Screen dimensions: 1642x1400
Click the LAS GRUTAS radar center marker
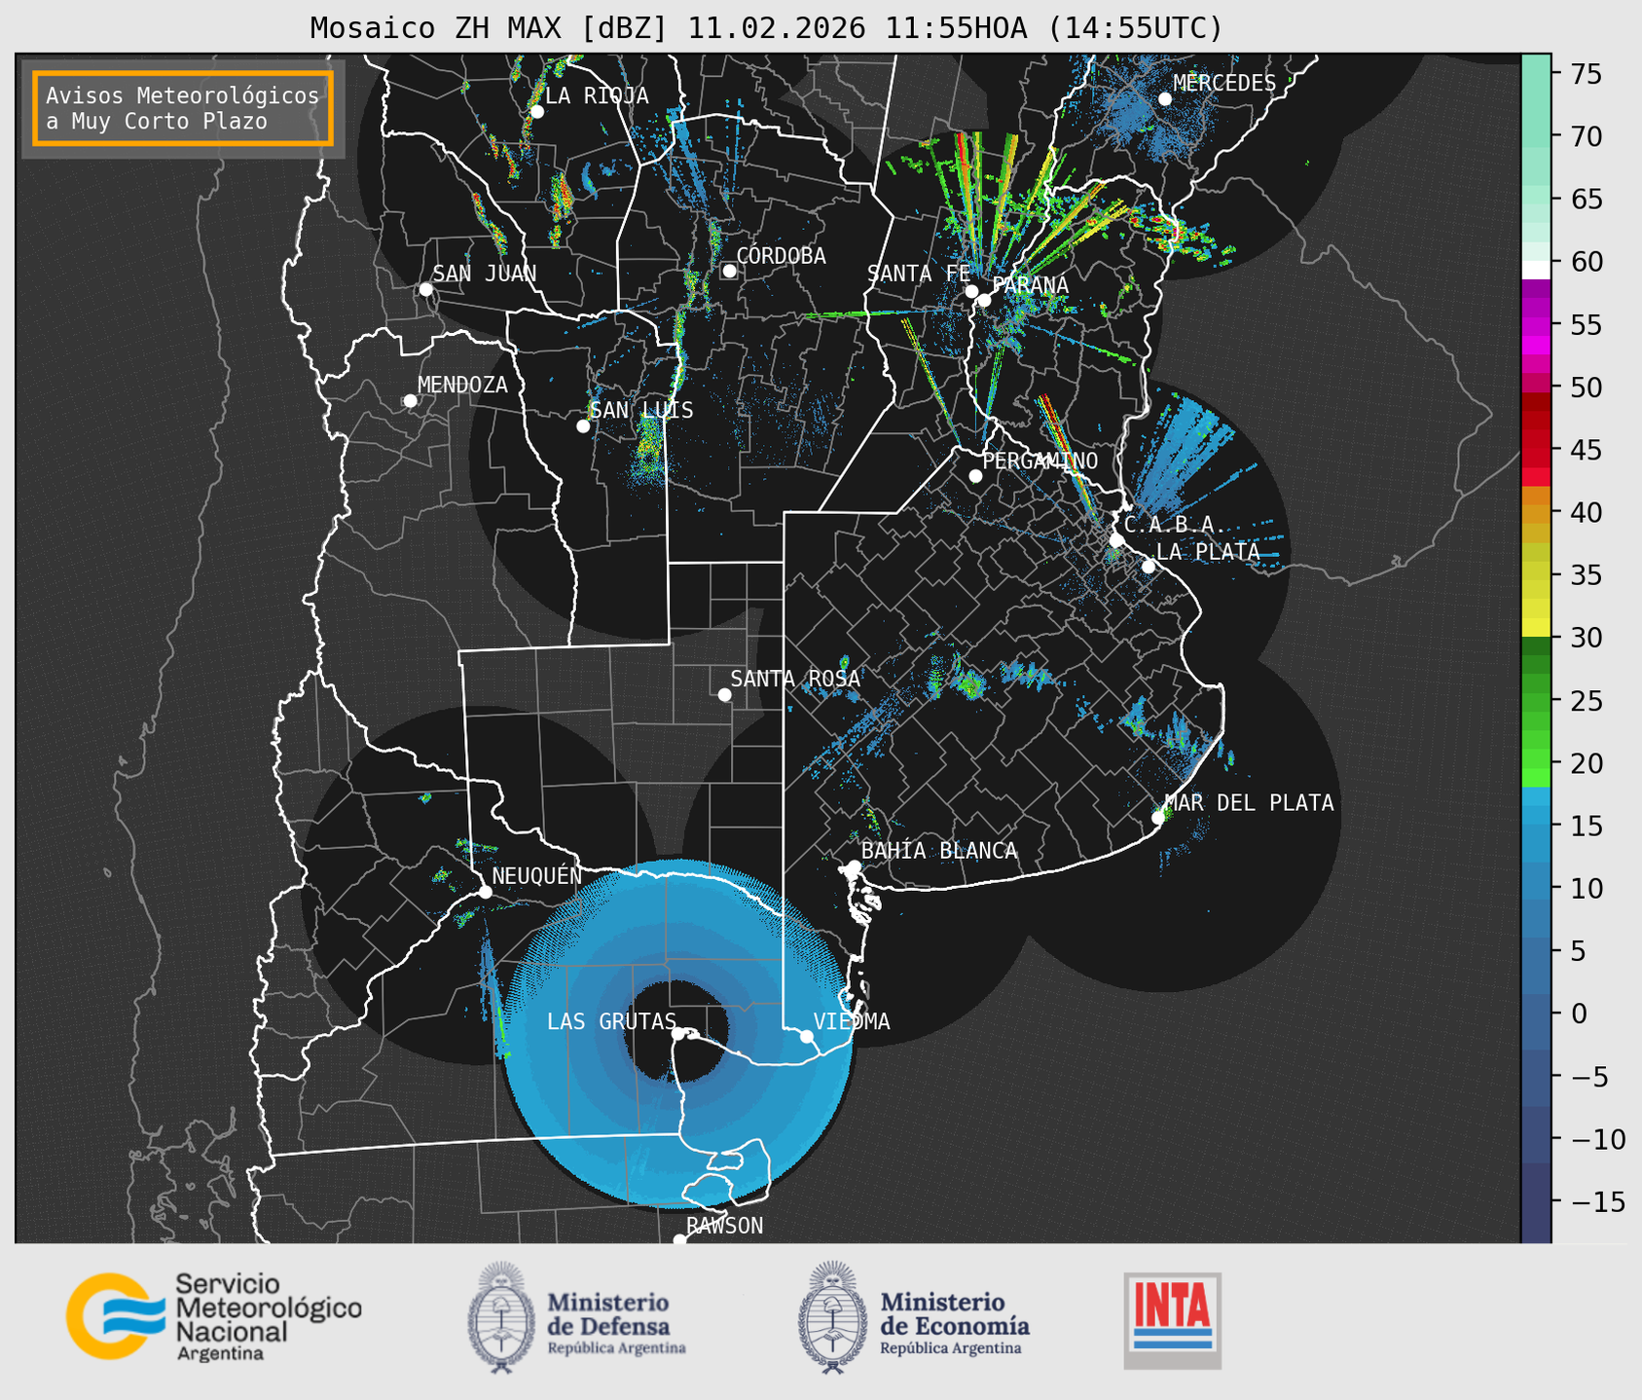point(678,1033)
